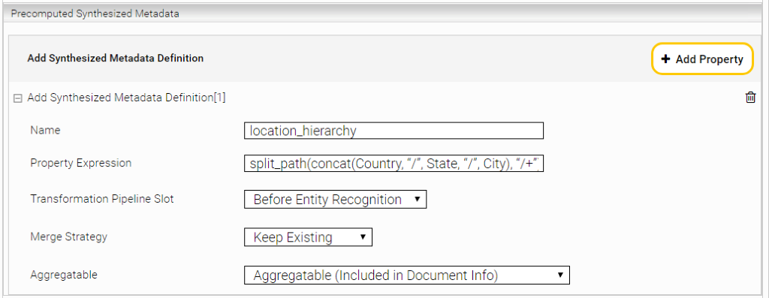Click inside the Property Expression input field
The width and height of the screenshot is (769, 298).
394,164
